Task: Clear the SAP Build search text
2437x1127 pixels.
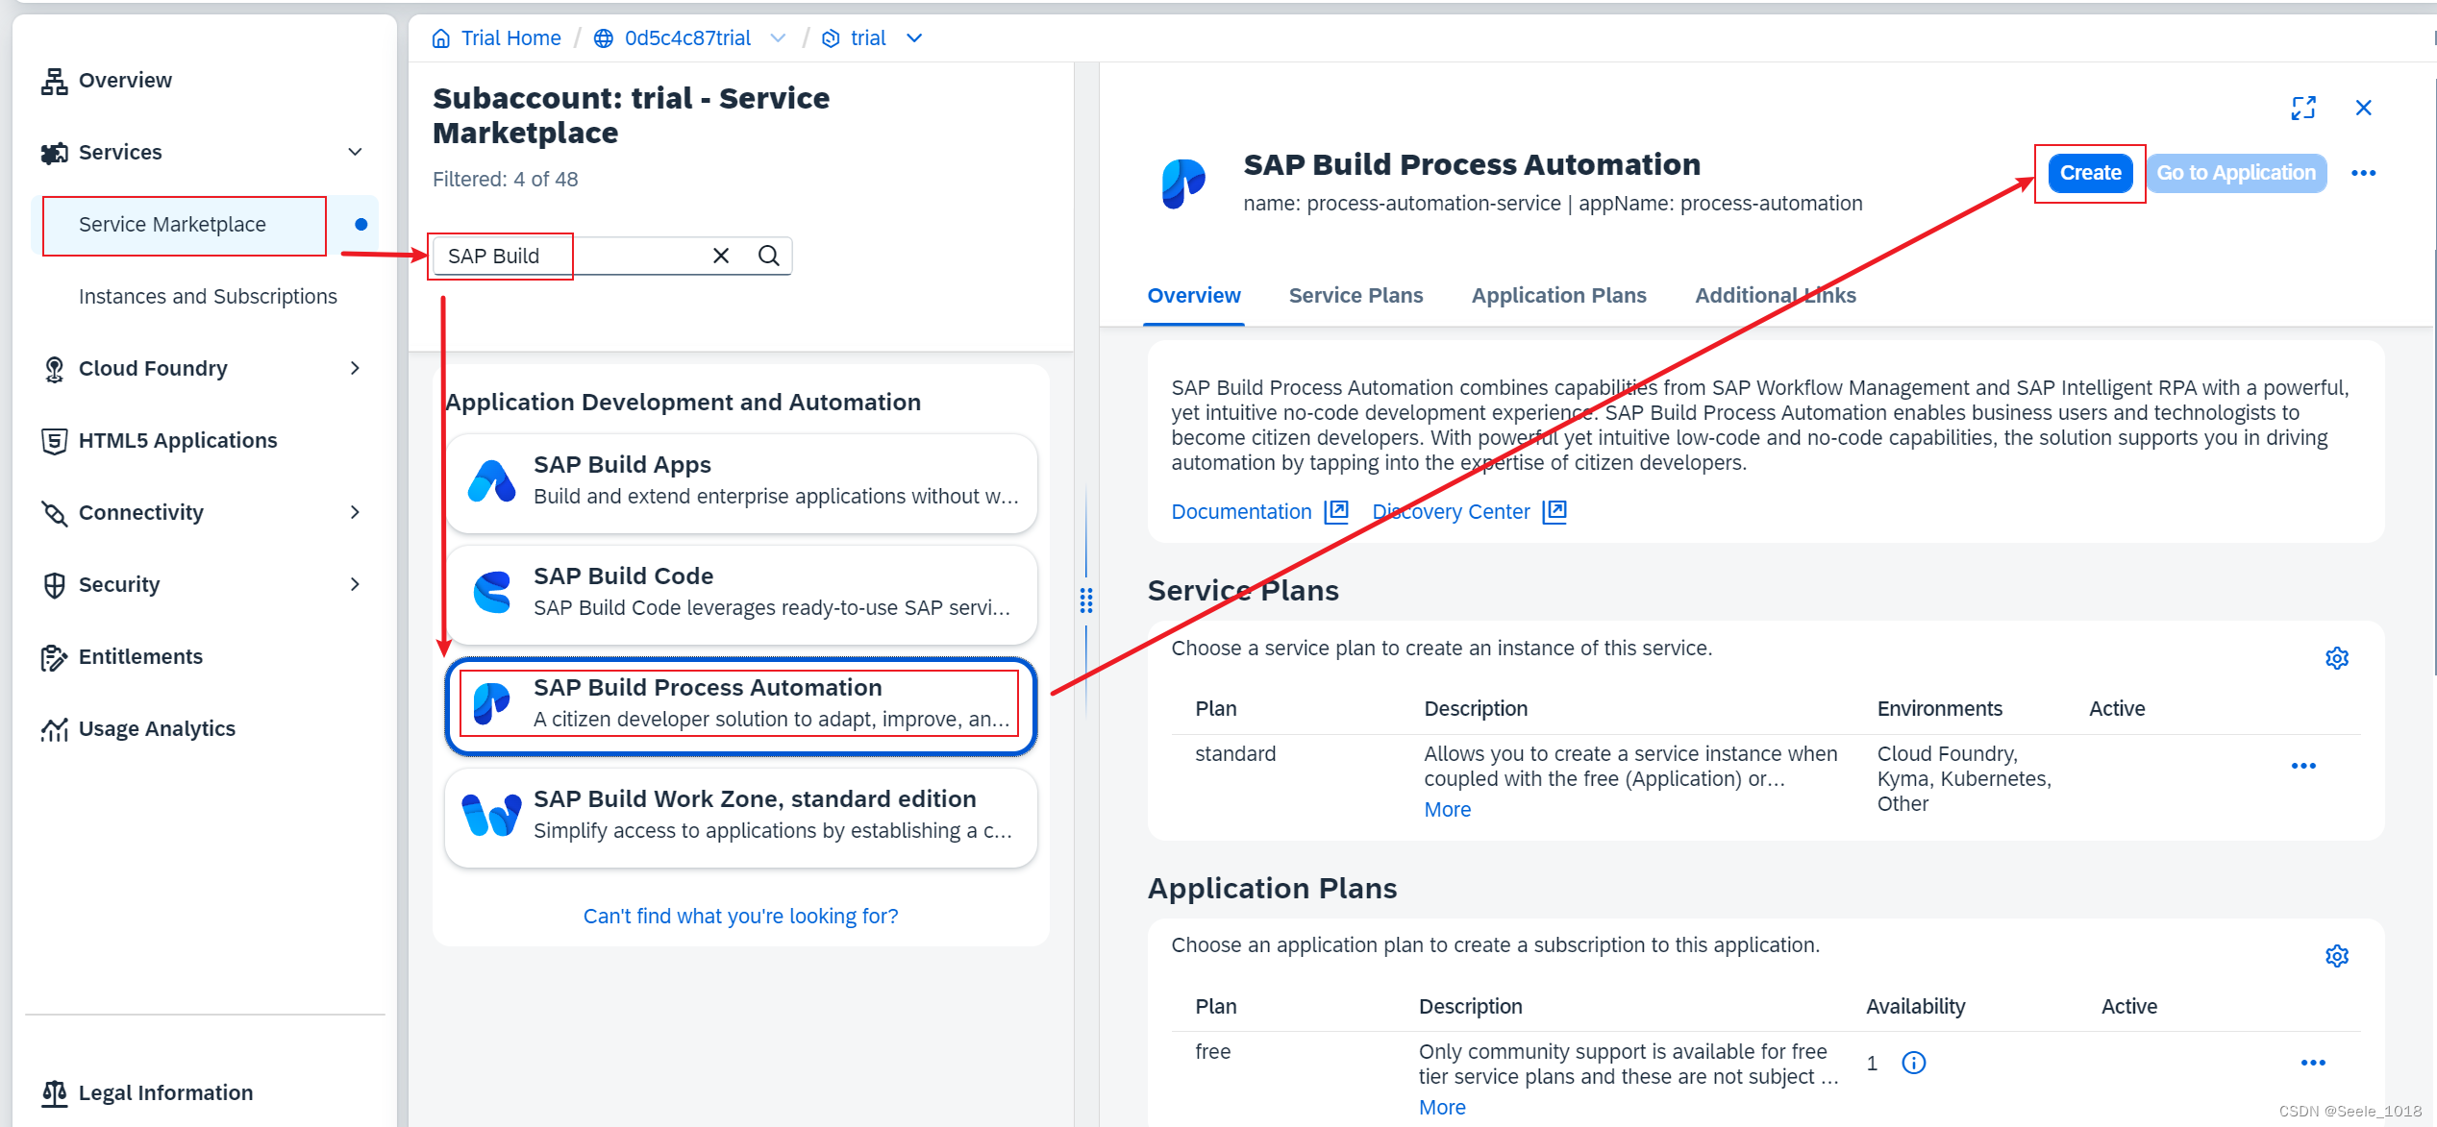Action: 721,256
